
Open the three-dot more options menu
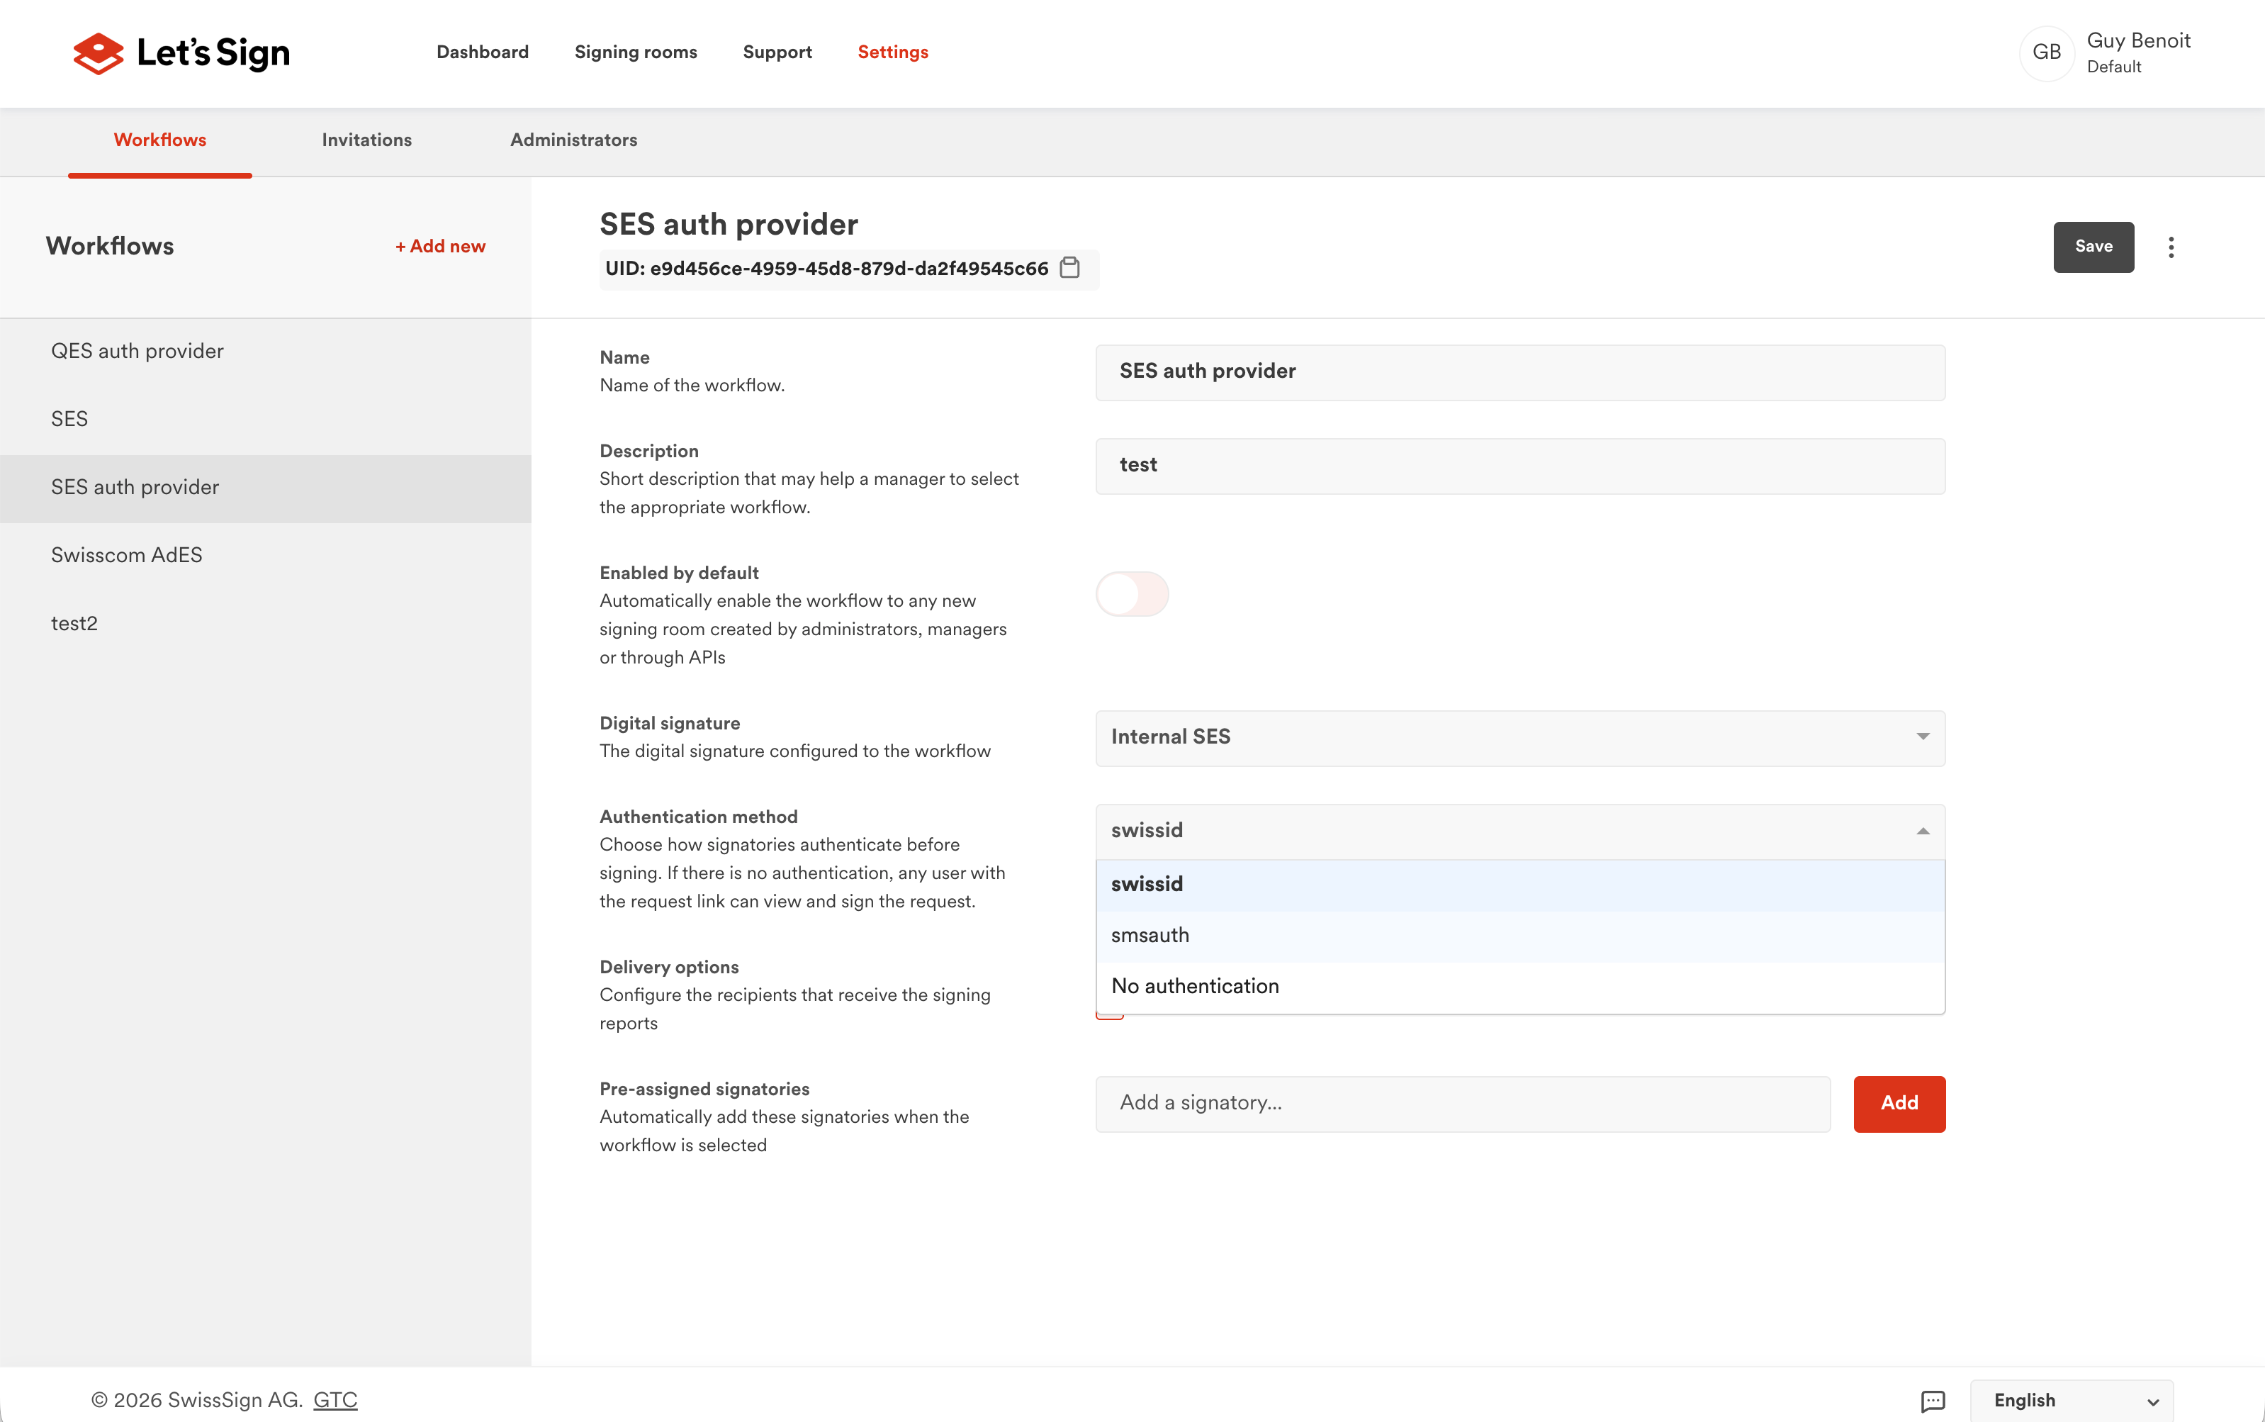click(x=2171, y=247)
